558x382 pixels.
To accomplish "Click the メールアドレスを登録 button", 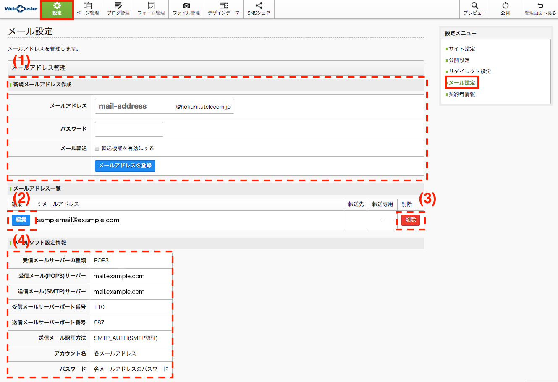I will (x=125, y=166).
